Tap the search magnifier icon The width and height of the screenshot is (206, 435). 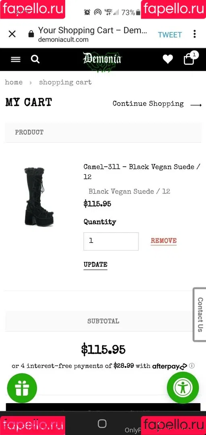tap(35, 59)
